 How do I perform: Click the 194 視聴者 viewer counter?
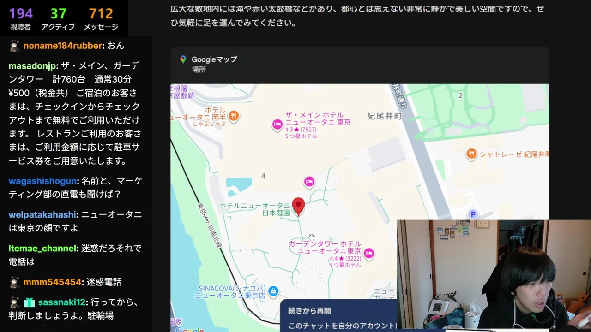coord(21,18)
